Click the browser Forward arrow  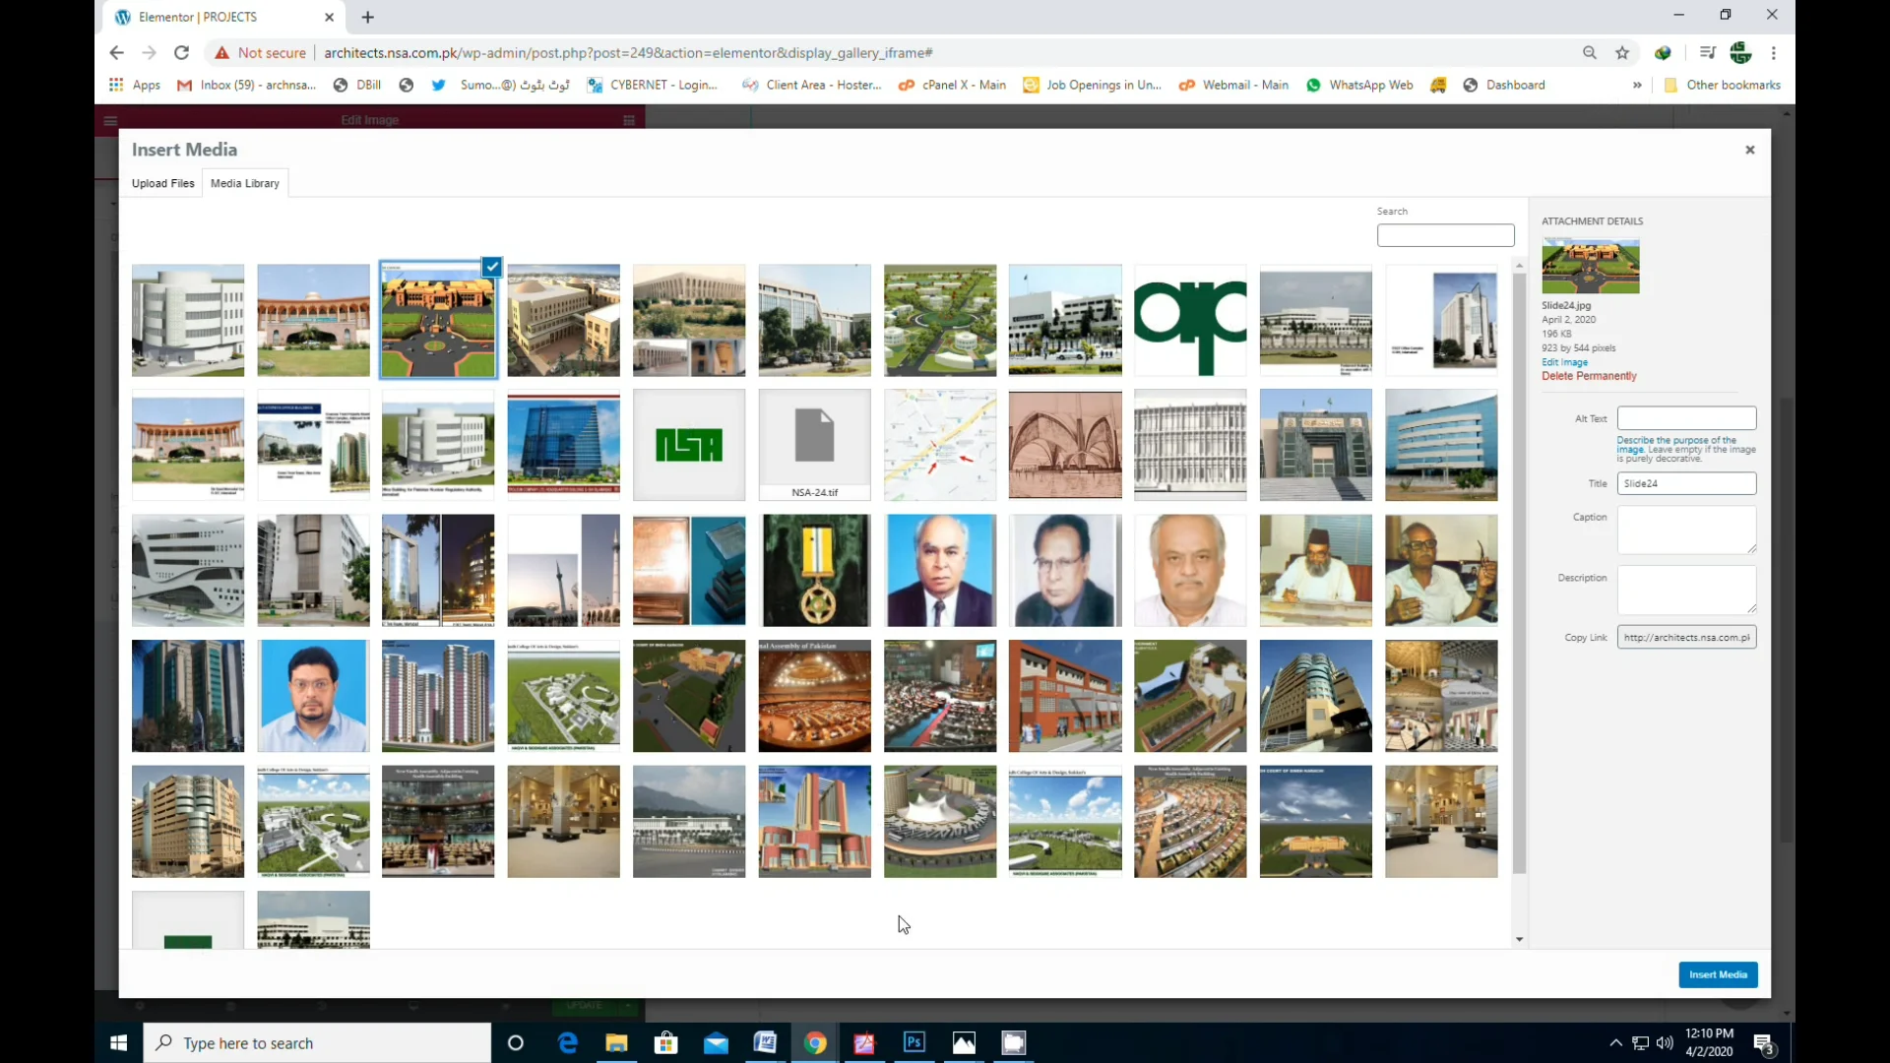[x=149, y=53]
